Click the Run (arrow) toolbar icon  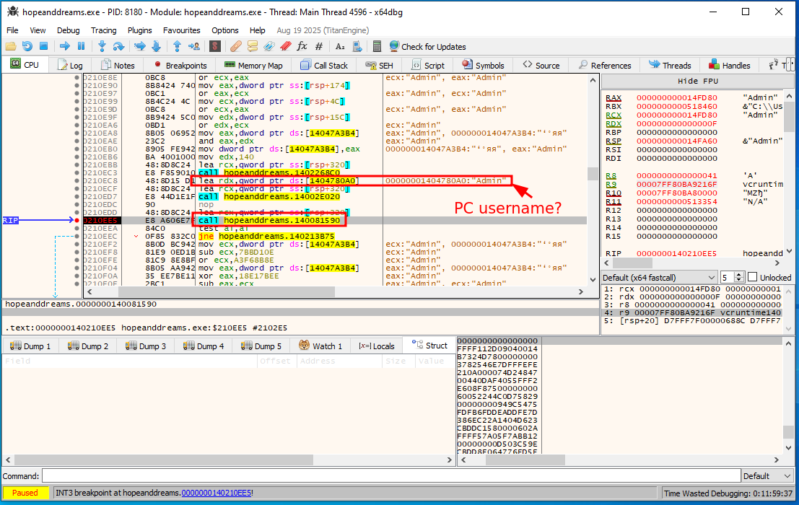point(64,46)
